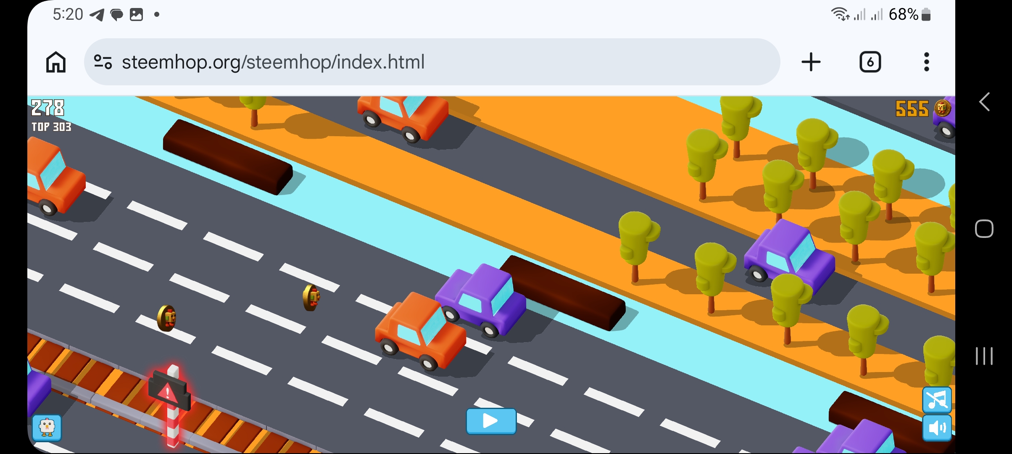
Task: Tap the TOP 303 high score label
Action: click(x=51, y=127)
